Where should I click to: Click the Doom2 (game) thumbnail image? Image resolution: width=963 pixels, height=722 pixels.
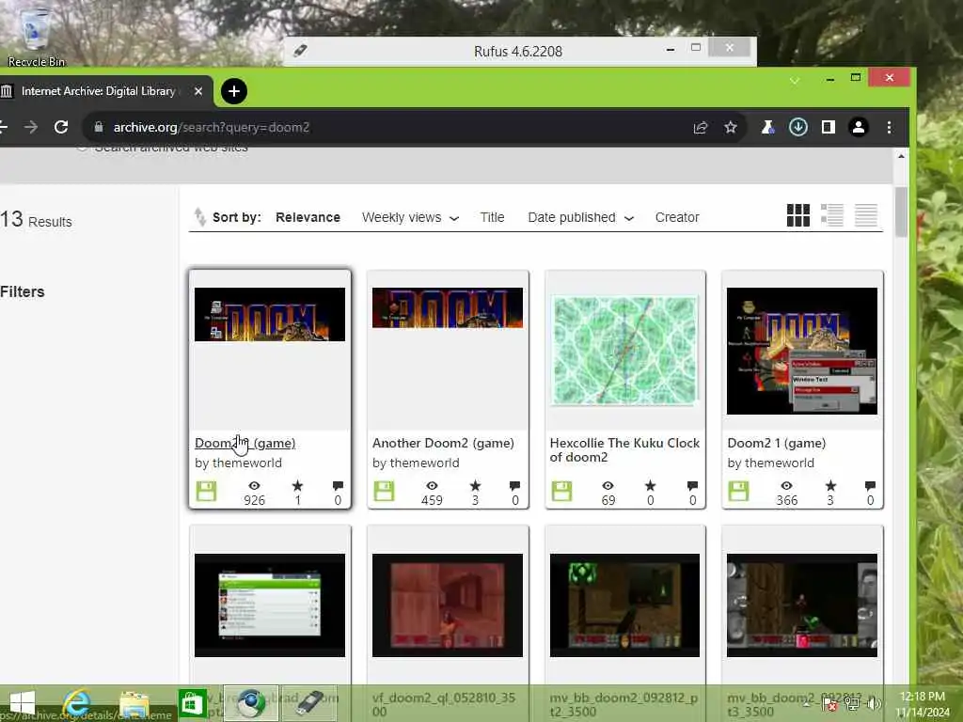coord(270,314)
